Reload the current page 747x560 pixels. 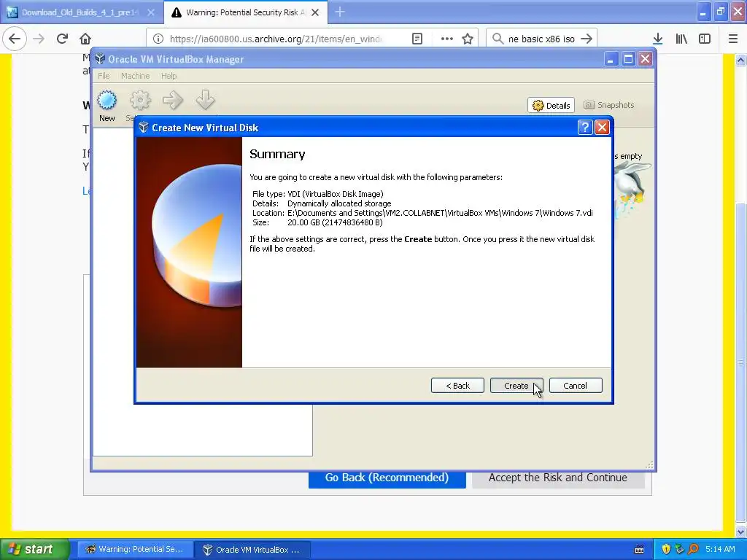tap(62, 39)
